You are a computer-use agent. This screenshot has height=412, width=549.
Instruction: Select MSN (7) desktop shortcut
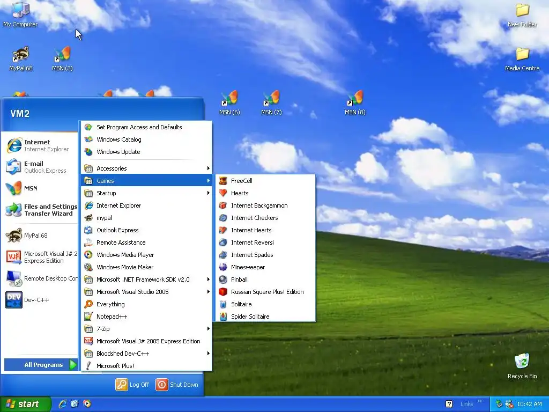click(x=271, y=103)
